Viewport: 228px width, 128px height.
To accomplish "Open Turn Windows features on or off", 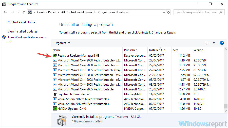I will point(27,39).
